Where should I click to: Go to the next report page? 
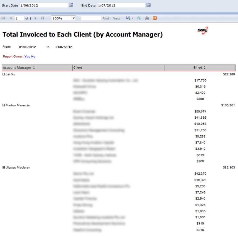click(35, 18)
